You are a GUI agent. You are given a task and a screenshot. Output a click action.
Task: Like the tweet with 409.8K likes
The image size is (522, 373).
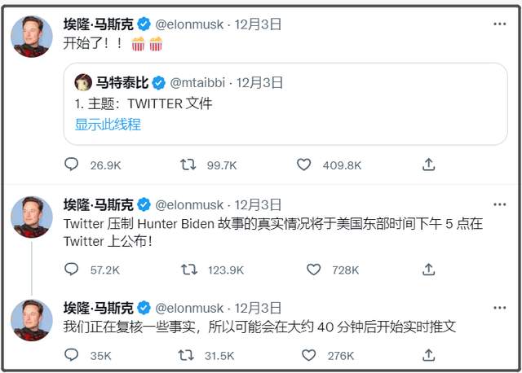pos(303,165)
